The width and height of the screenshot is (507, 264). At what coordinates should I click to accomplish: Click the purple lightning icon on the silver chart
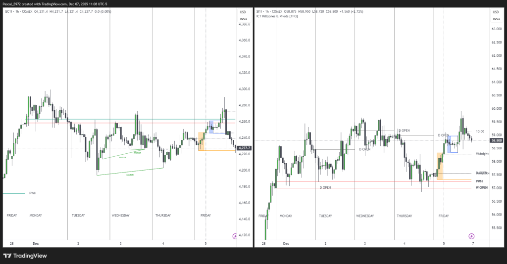pos(471,236)
